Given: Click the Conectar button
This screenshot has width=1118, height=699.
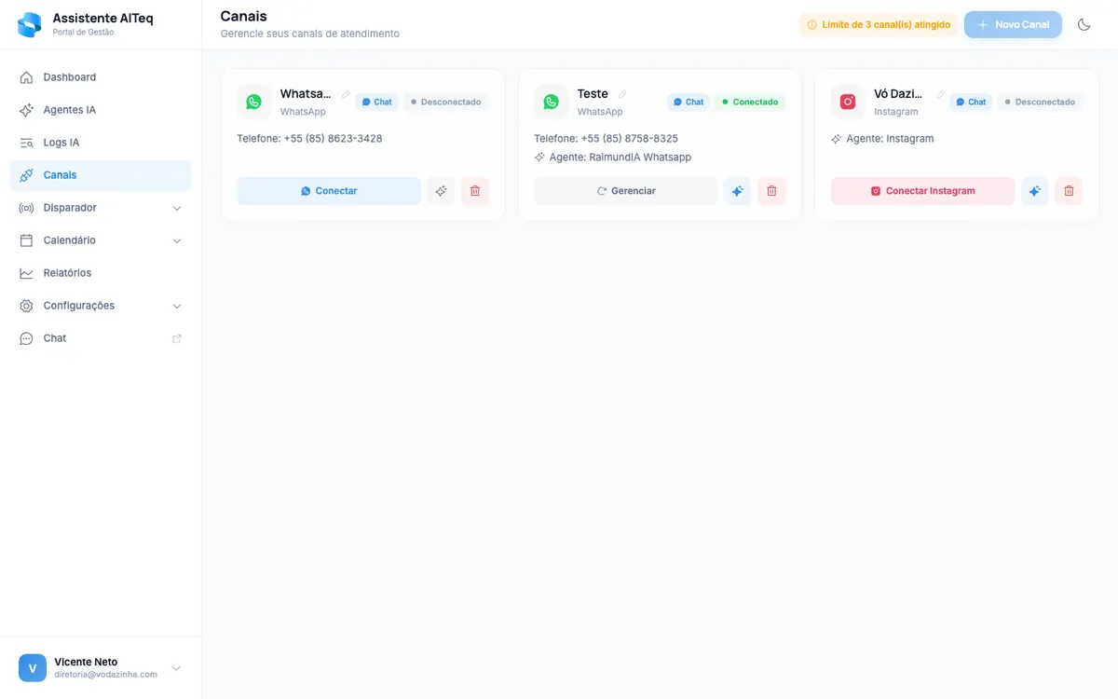Looking at the screenshot, I should (329, 191).
